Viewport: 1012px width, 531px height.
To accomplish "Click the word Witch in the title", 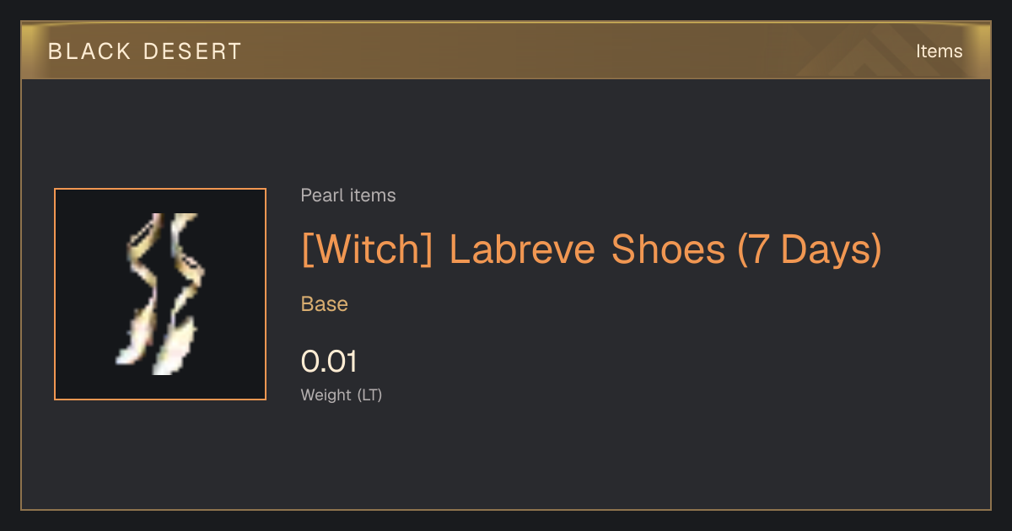I will tap(367, 249).
